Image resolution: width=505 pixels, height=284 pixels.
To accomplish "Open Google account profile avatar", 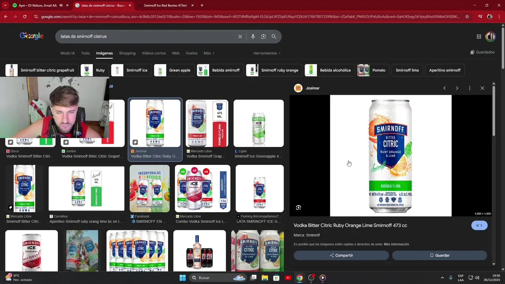I will tap(490, 37).
